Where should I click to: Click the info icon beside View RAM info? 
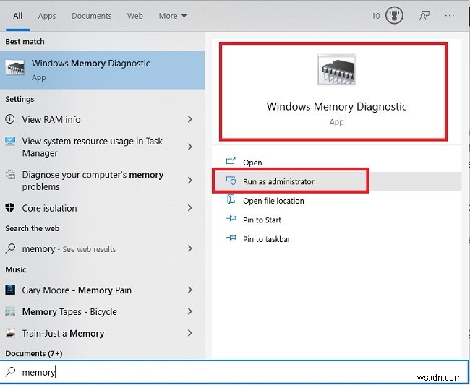point(10,119)
